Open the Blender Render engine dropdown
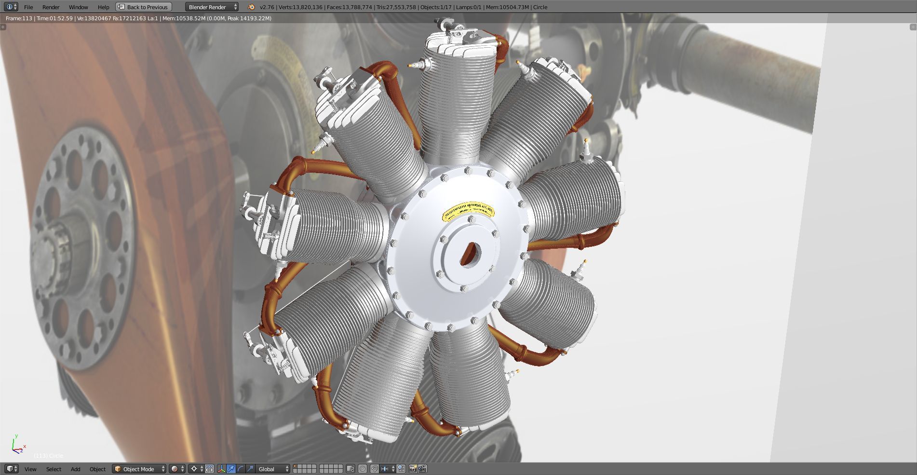 (212, 7)
